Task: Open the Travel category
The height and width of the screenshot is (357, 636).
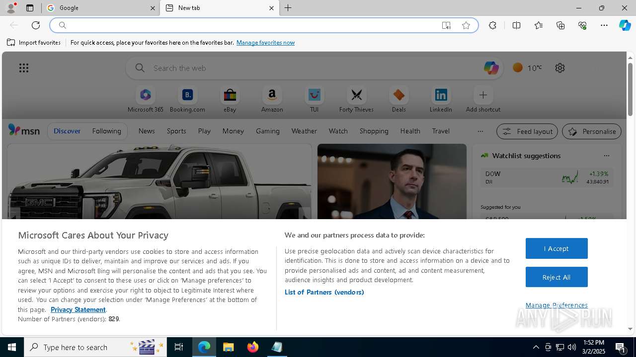Action: [x=441, y=131]
